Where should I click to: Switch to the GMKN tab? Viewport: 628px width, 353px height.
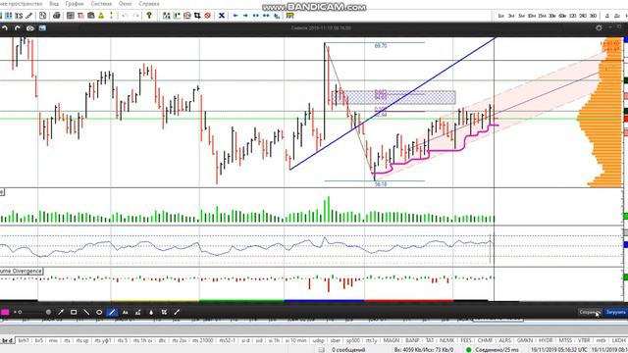525,340
